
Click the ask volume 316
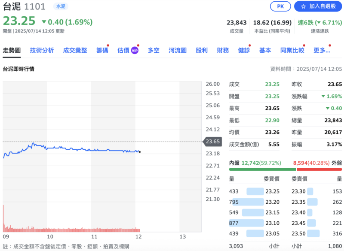tap(337, 233)
